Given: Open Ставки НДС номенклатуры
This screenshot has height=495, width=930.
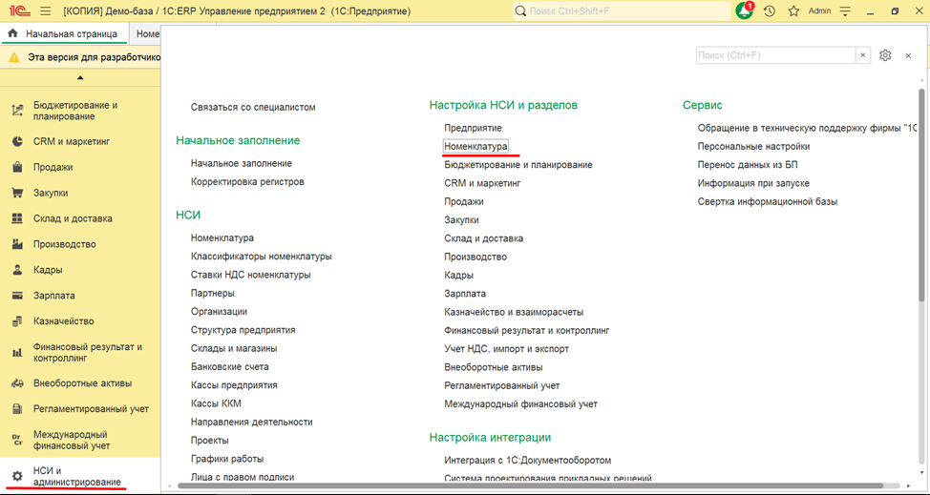Looking at the screenshot, I should point(251,275).
